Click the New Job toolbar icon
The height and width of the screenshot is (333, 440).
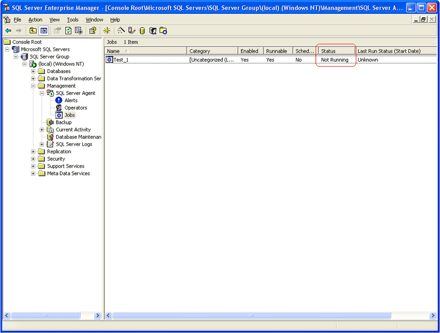point(163,31)
